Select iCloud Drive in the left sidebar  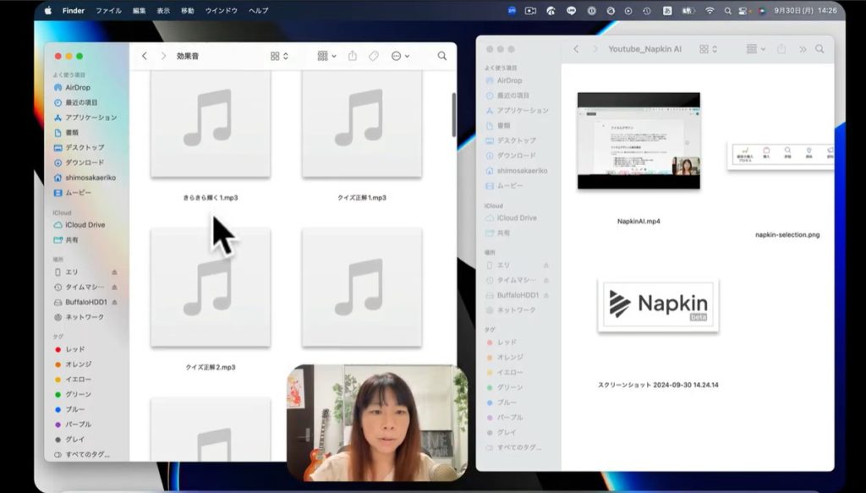[x=85, y=225]
